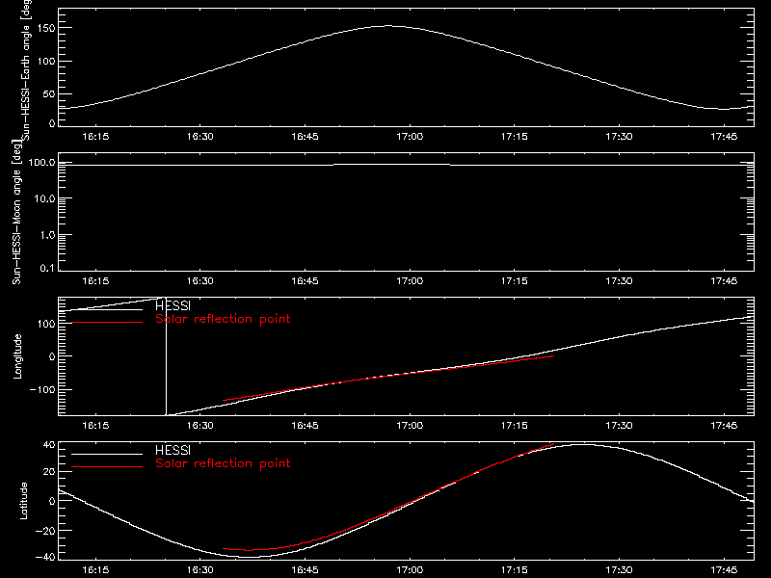This screenshot has width=771, height=578.
Task: Click 17:00 time label under Earth angle plot
Action: [x=410, y=137]
